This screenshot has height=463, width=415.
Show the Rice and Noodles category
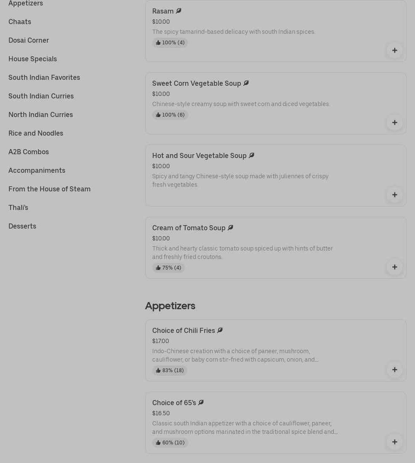(x=36, y=133)
